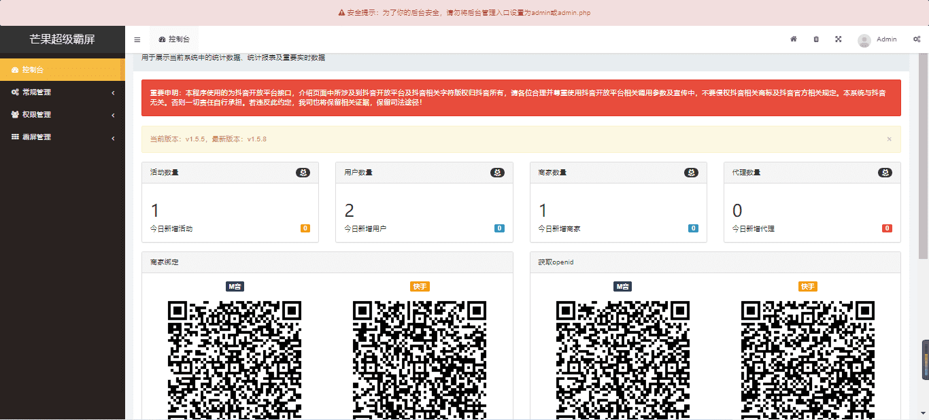The width and height of the screenshot is (929, 420).
Task: Click the 总 badge on 用户数量 card
Action: pos(497,173)
